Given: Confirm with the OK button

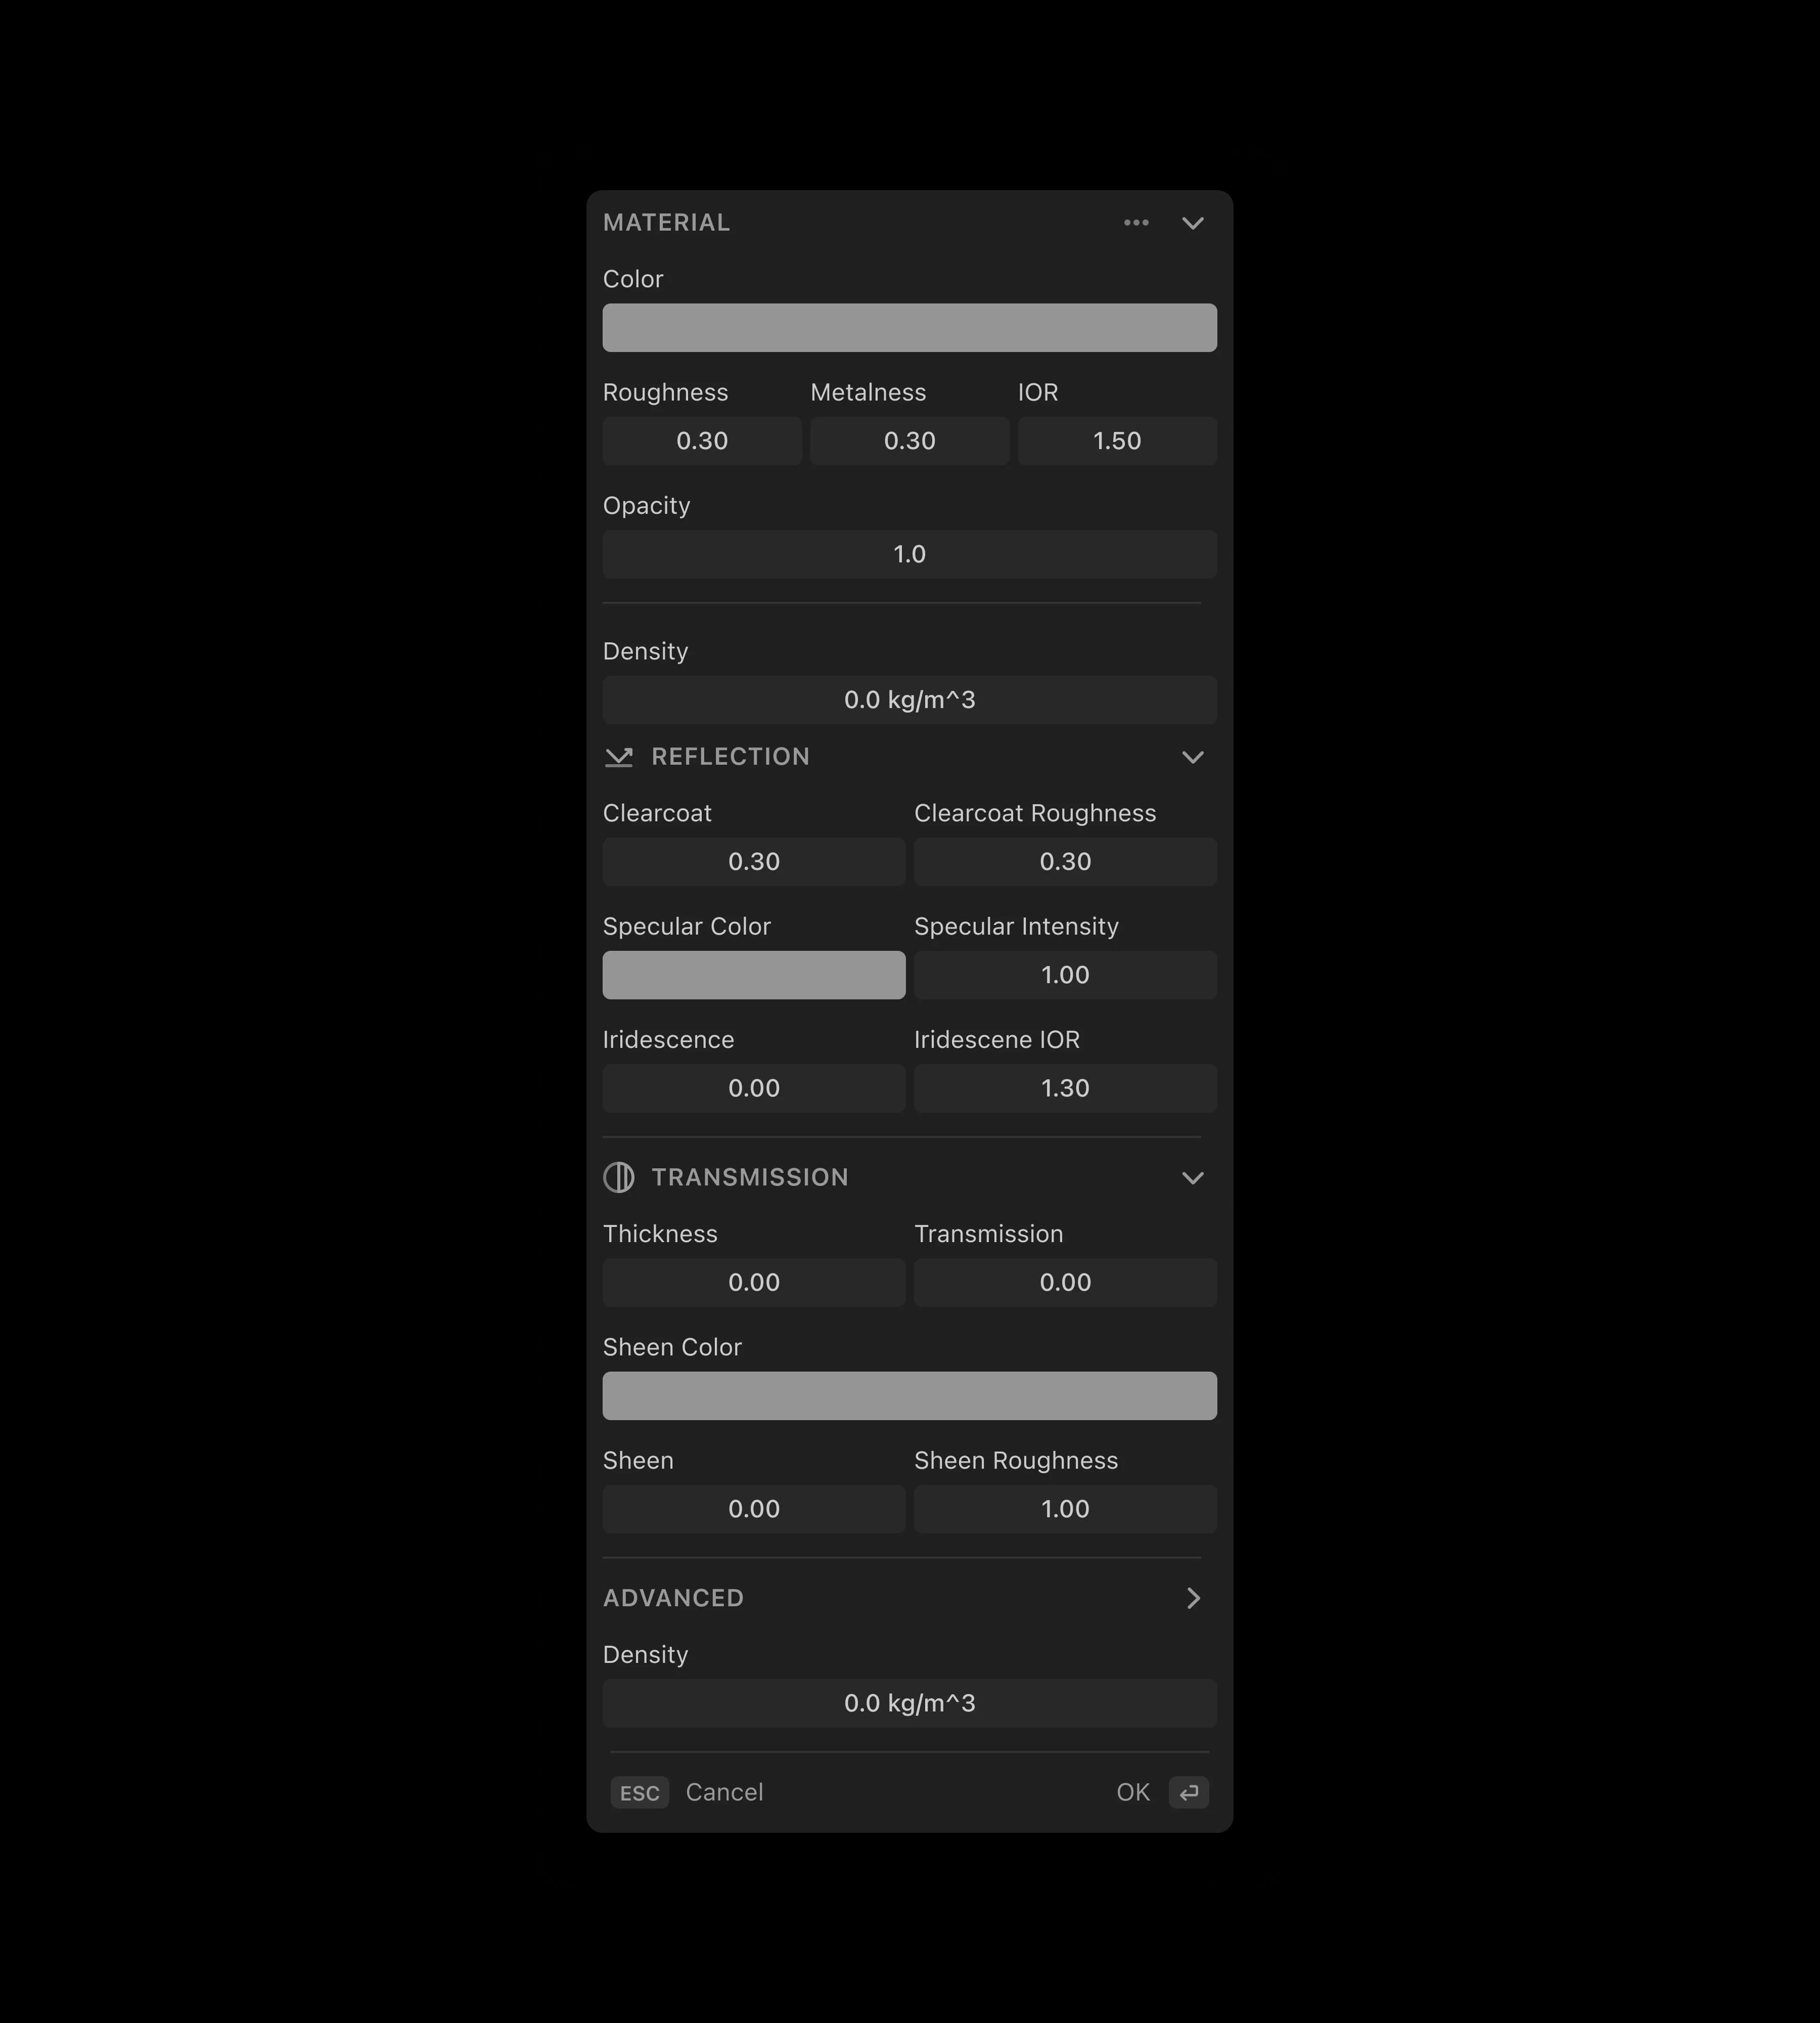Looking at the screenshot, I should click(1133, 1793).
